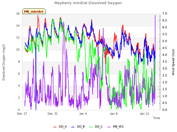The width and height of the screenshot is (177, 132).
Task: Click the 1.0 value on wind axis
Action: point(165,96)
